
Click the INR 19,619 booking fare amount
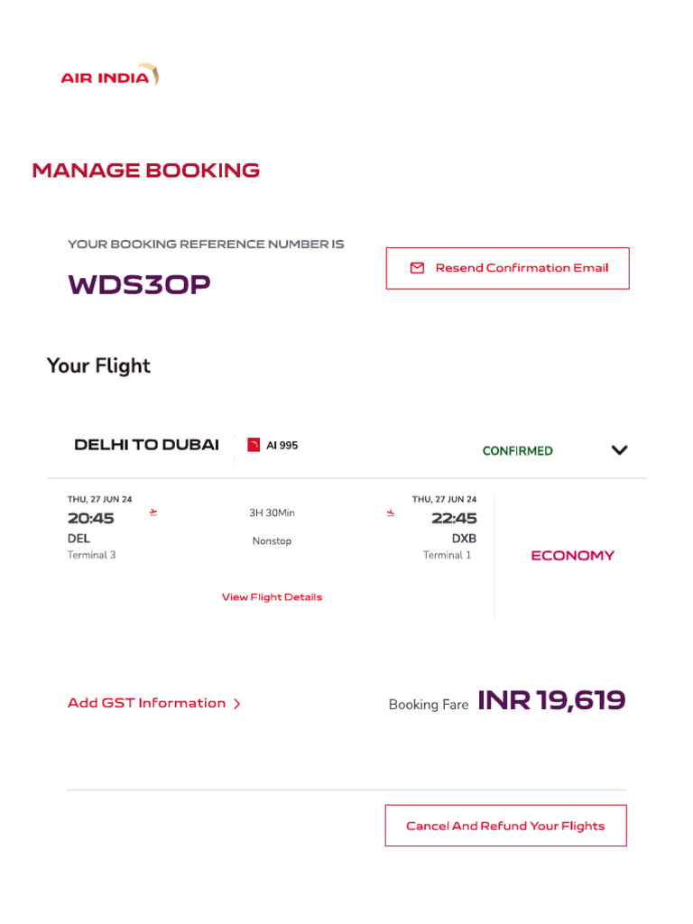point(550,700)
